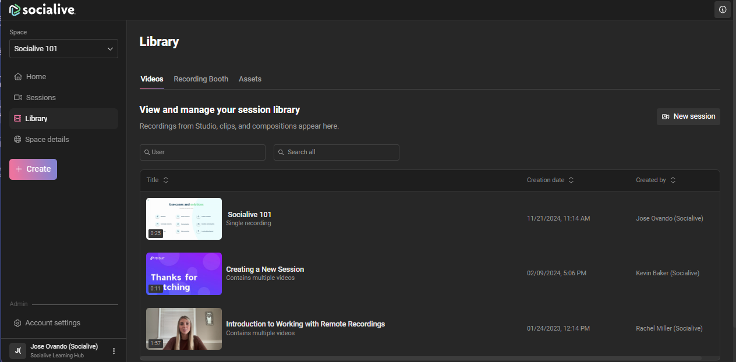Viewport: 736px width, 362px height.
Task: Open Sessions in the sidebar
Action: [63, 98]
